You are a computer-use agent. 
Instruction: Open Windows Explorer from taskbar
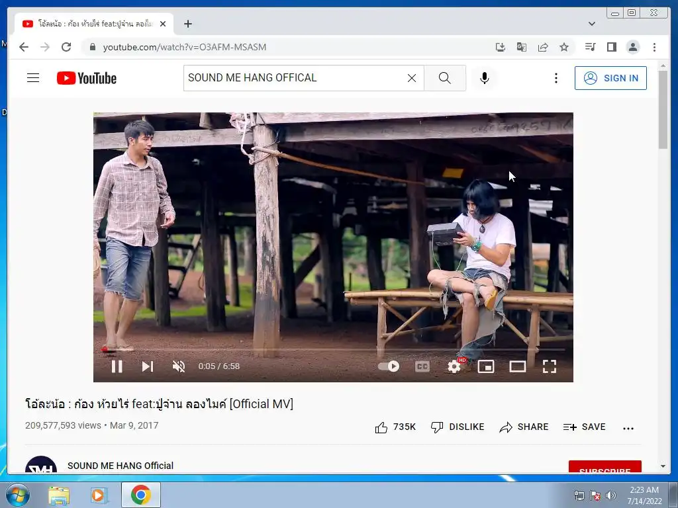click(x=59, y=495)
